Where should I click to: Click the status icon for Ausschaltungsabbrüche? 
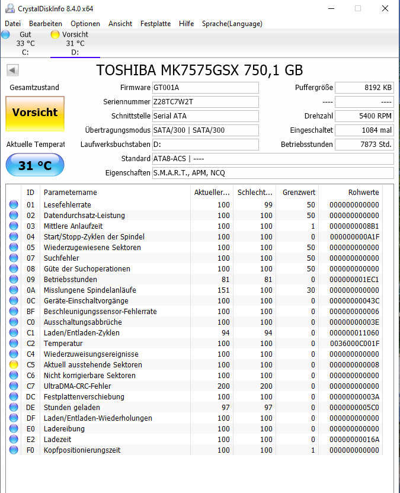coord(14,322)
